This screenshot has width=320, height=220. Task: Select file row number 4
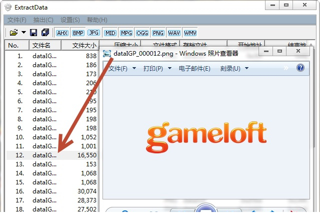click(x=52, y=83)
